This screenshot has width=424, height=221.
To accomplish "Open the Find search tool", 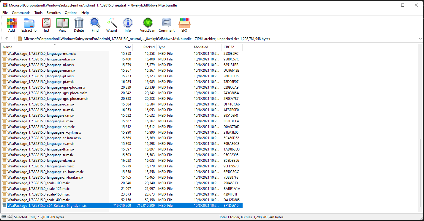I will [95, 25].
